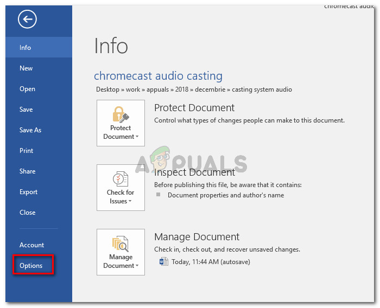Choose Open in the sidebar

39,89
